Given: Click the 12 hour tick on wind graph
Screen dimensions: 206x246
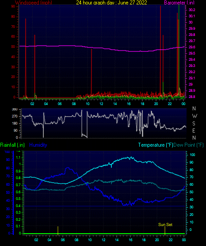Looking at the screenshot, I should pos(101,104).
